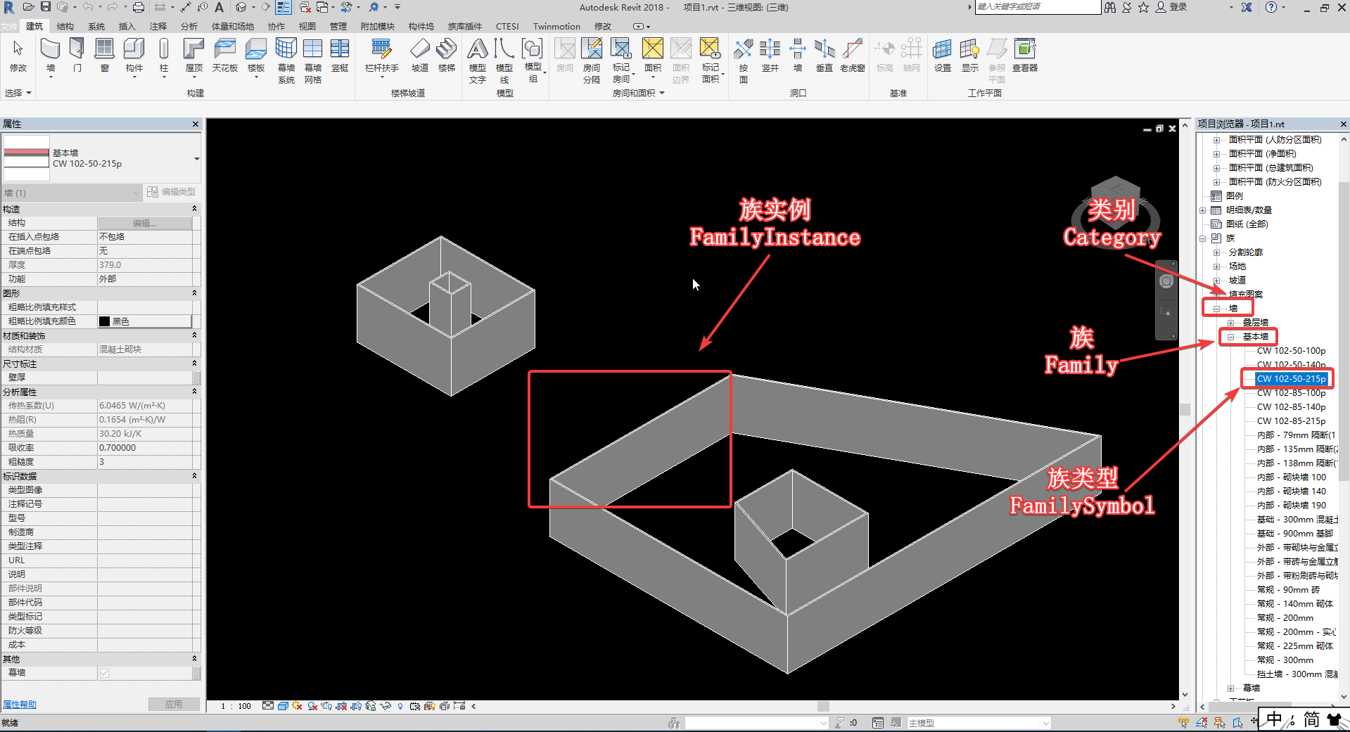1350x732 pixels.
Task: Select the Component tool
Action: point(134,56)
